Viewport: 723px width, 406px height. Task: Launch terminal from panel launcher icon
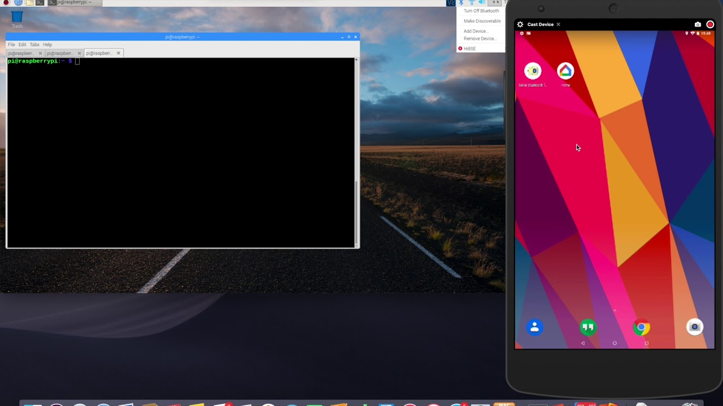coord(40,2)
